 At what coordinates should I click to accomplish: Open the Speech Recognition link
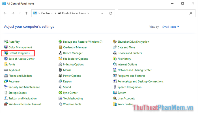click(x=130, y=87)
